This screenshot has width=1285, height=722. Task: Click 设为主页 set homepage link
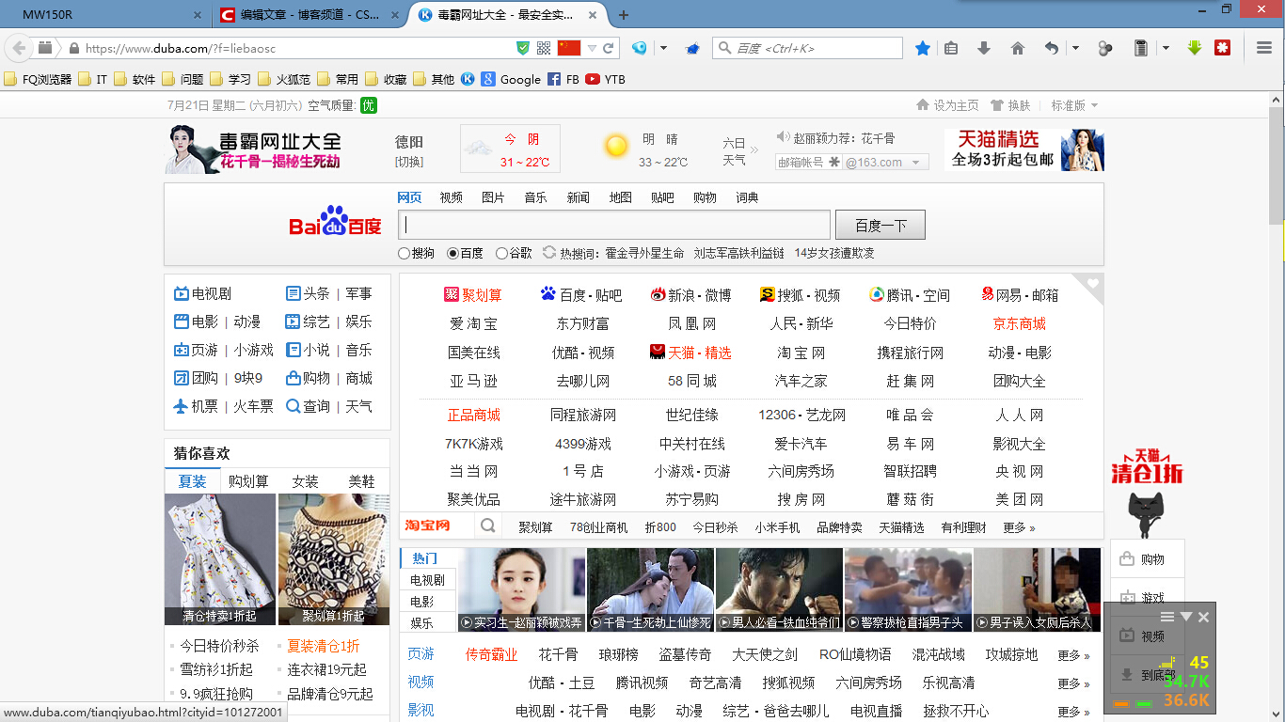point(948,105)
